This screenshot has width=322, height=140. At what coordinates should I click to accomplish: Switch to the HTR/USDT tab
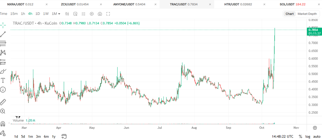point(239,5)
